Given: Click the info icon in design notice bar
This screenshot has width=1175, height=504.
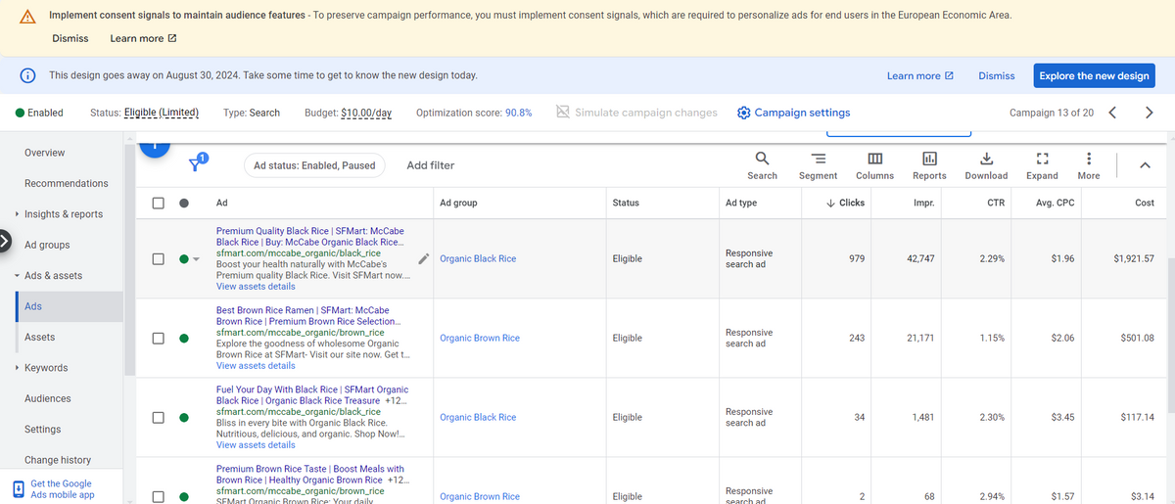Looking at the screenshot, I should pos(28,75).
